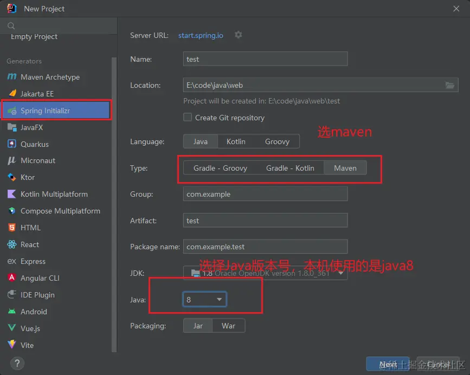This screenshot has height=375, width=470.
Task: Click the HTML5 icon
Action: pyautogui.click(x=12, y=228)
